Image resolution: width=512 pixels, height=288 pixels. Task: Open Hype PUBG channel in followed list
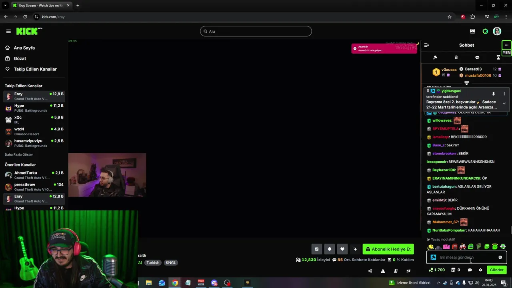pos(34,108)
